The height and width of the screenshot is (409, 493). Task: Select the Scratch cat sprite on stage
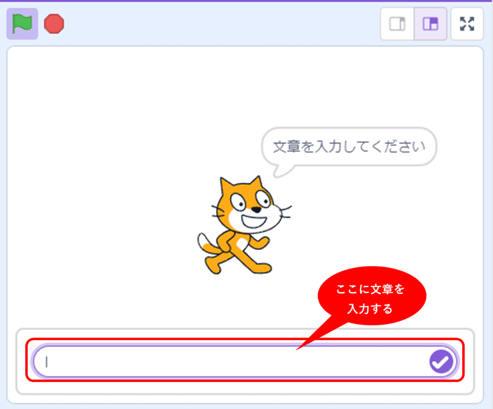[x=244, y=225]
